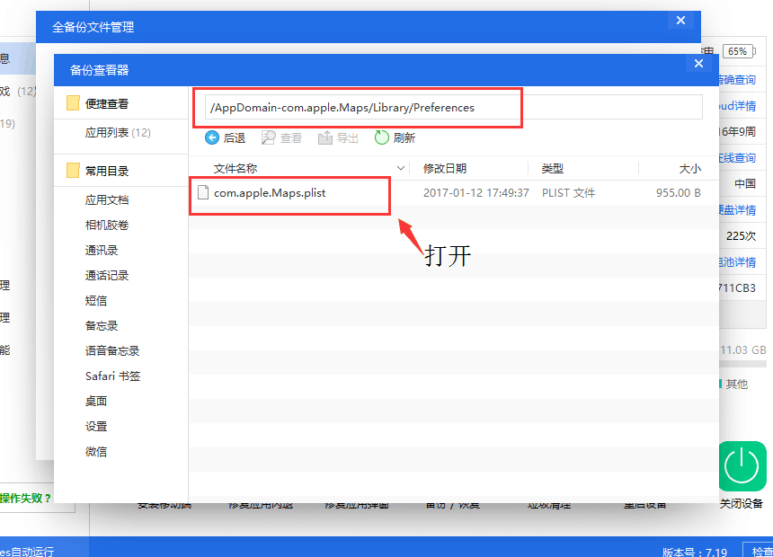The height and width of the screenshot is (557, 773).
Task: Click iCloud详情 link in background window
Action: (x=737, y=106)
